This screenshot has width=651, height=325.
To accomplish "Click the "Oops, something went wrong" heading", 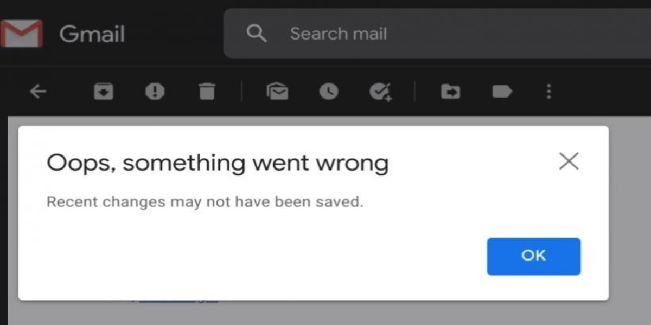I will (x=218, y=162).
